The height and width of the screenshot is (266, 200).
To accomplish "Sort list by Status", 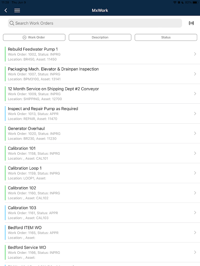I will click(x=166, y=38).
